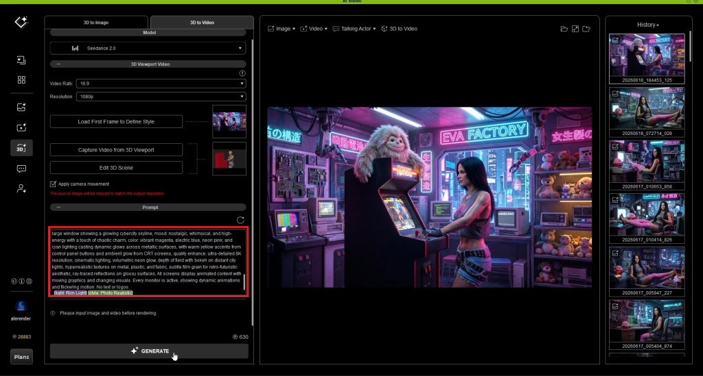Click the History panel scrollbar
This screenshot has width=703, height=376.
click(690, 47)
